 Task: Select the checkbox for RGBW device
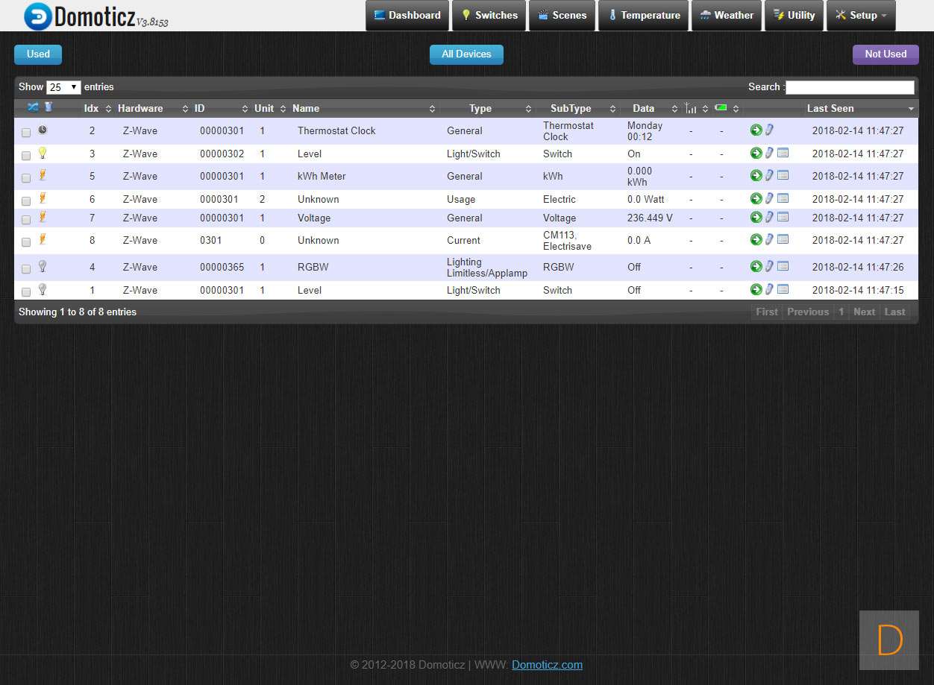(x=26, y=269)
